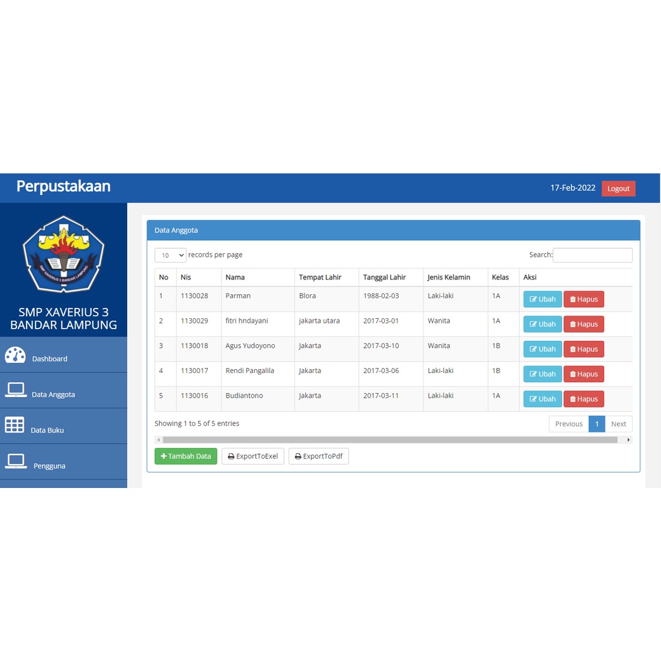This screenshot has height=661, width=661.
Task: Click the scrollbar left arrow
Action: [x=159, y=440]
